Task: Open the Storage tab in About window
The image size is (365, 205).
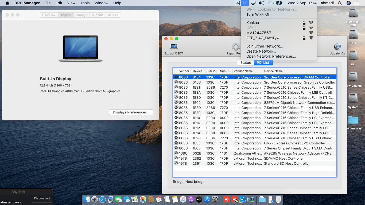Action: click(81, 15)
